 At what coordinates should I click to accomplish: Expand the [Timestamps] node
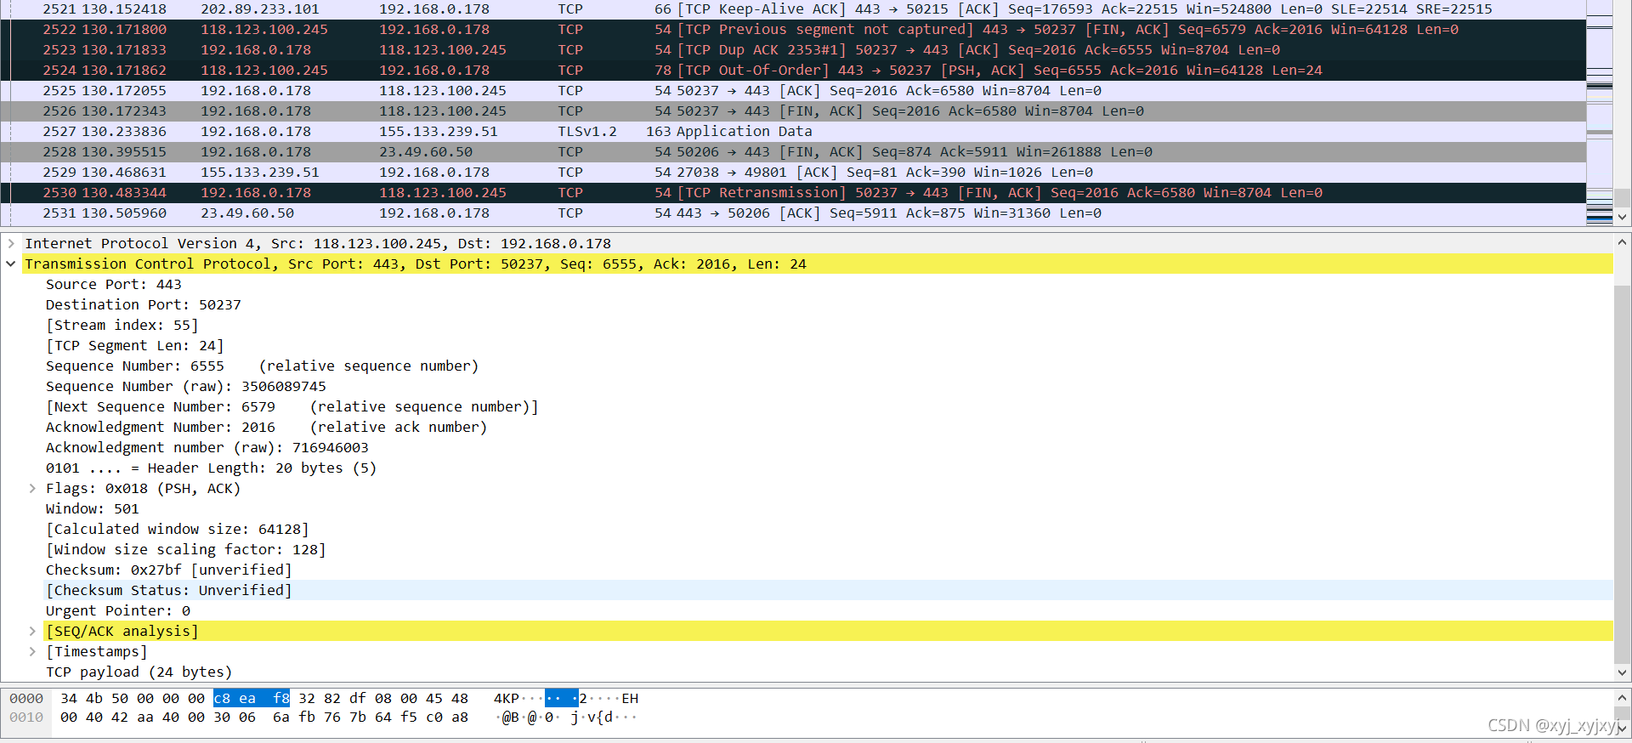pos(32,651)
